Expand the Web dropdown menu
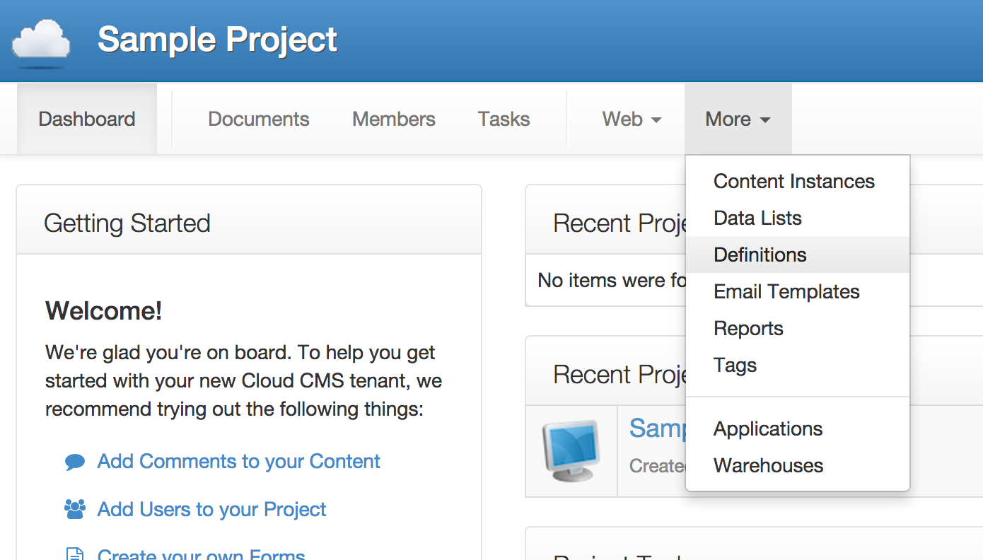Screen dimensions: 983x560 632,119
